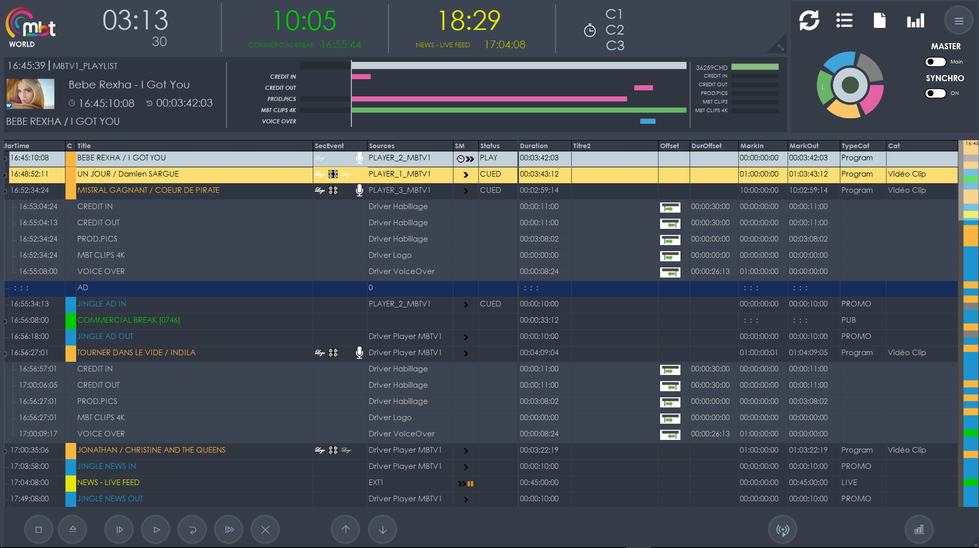Toggle the COMMERCIAL BREAK row expander
Viewport: 979px width, 548px height.
6,321
